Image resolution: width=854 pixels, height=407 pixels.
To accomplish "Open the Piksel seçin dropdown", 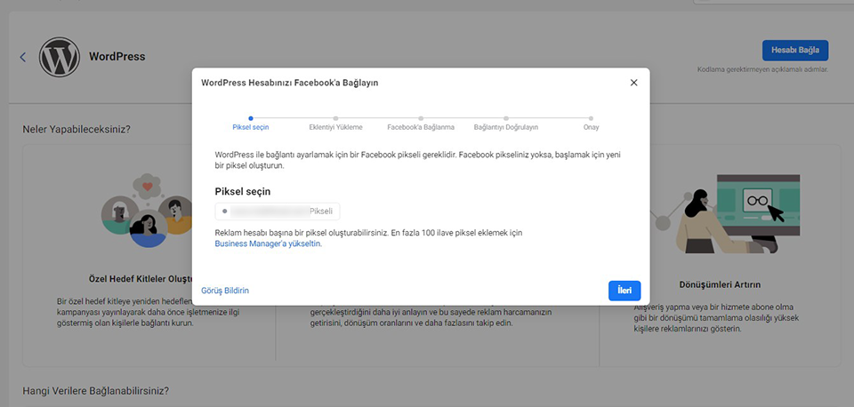I will point(278,211).
